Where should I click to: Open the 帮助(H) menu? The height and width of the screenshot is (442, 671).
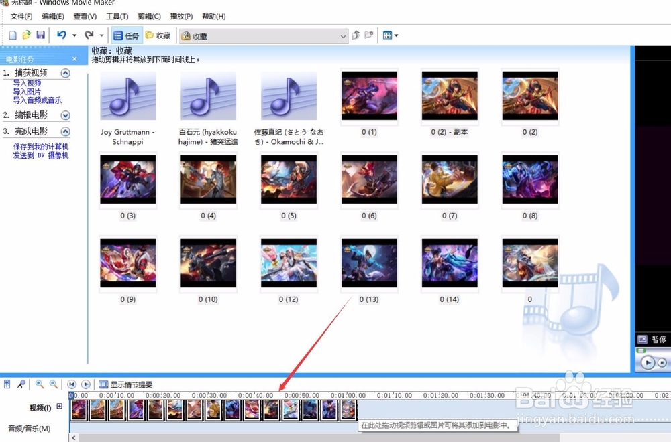213,16
